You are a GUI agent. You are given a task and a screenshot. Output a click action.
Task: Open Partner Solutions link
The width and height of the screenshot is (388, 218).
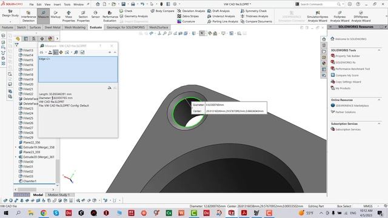(x=346, y=112)
